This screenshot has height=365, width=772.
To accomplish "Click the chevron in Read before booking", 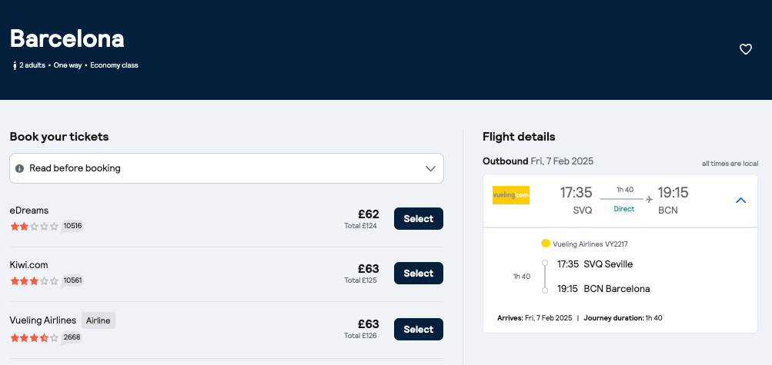I will click(x=430, y=168).
